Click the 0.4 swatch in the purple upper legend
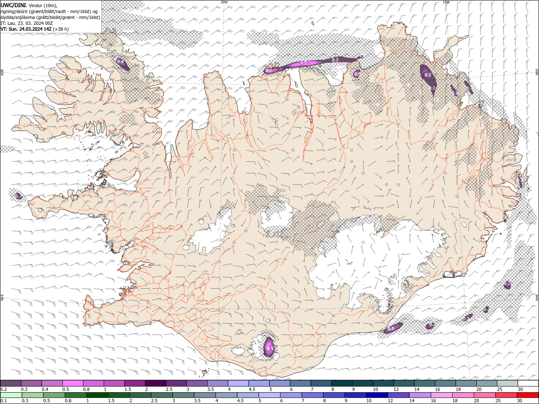This screenshot has height=404, width=539. point(52,383)
